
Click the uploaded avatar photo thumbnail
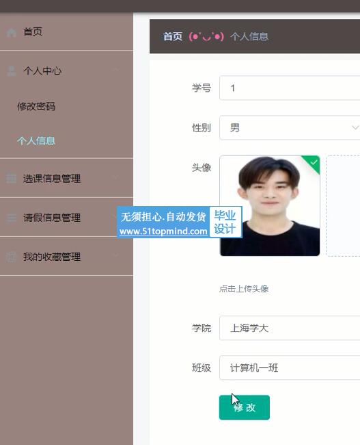[270, 205]
